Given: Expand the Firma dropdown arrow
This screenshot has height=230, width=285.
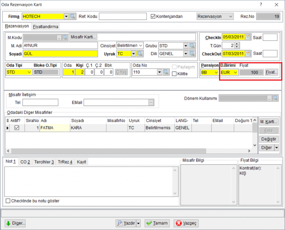Looking at the screenshot, I should pyautogui.click(x=66, y=17).
